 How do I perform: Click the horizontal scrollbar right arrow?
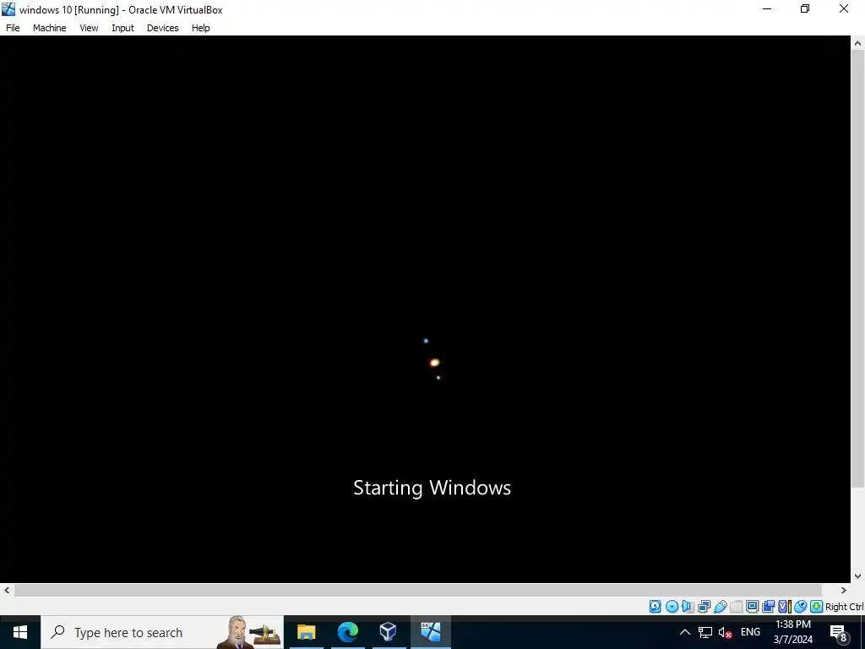click(x=844, y=590)
